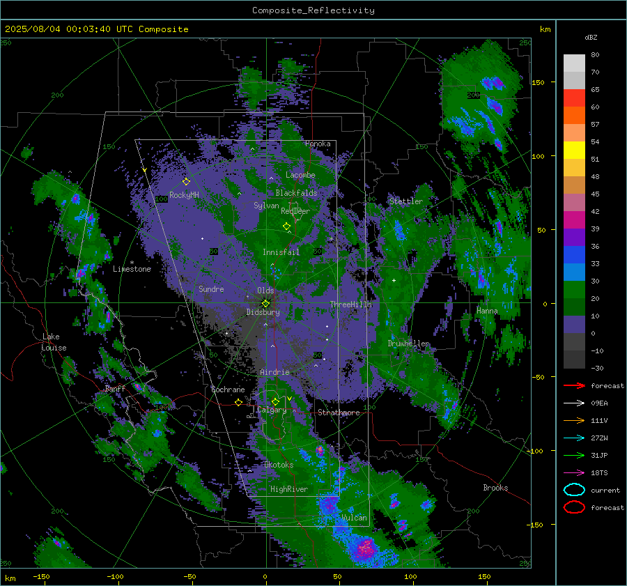Click the Stettler town label
The width and height of the screenshot is (627, 586).
pos(406,201)
